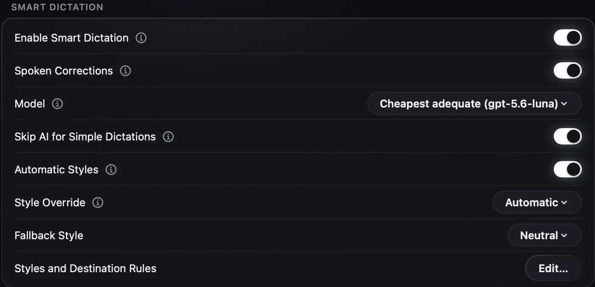The image size is (595, 287).
Task: Click the Enable Smart Dictation text label
Action: pos(71,38)
